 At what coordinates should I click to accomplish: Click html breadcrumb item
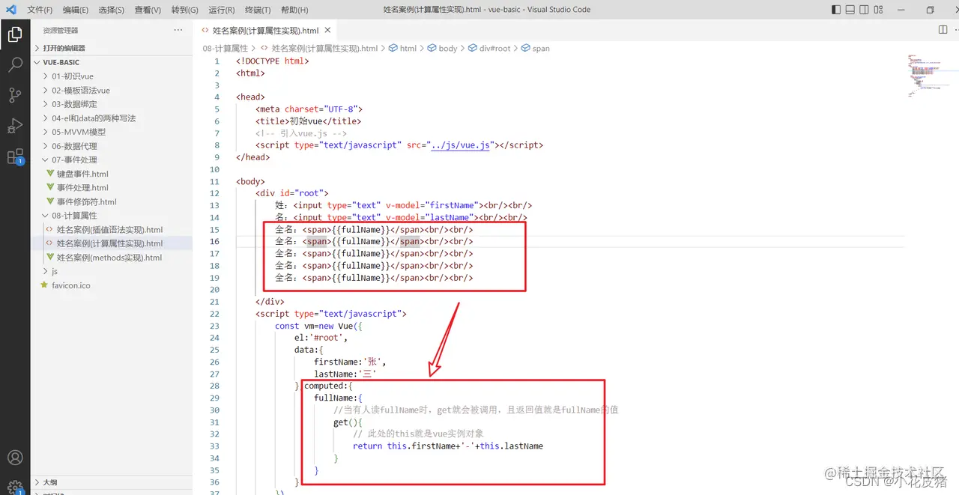402,48
